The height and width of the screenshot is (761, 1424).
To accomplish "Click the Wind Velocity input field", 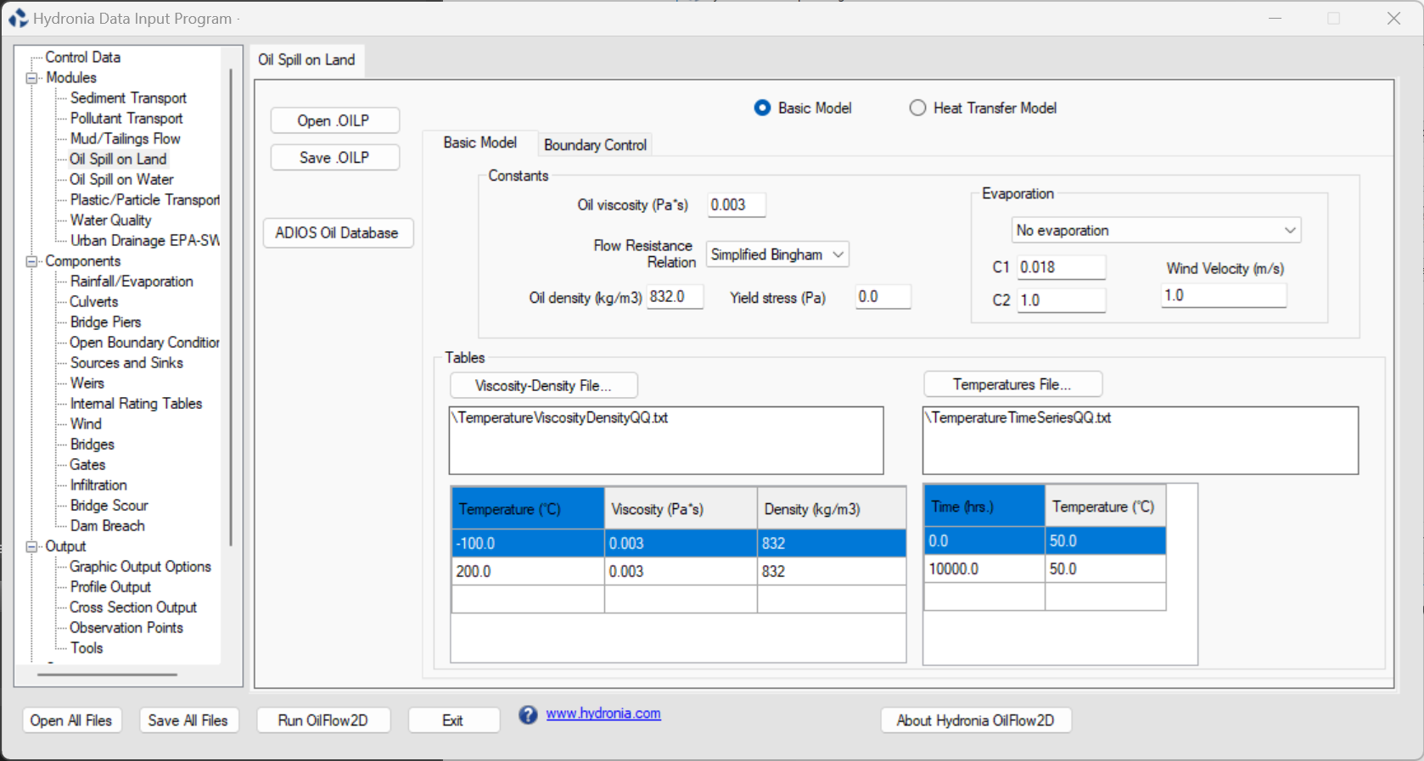I will (1224, 295).
